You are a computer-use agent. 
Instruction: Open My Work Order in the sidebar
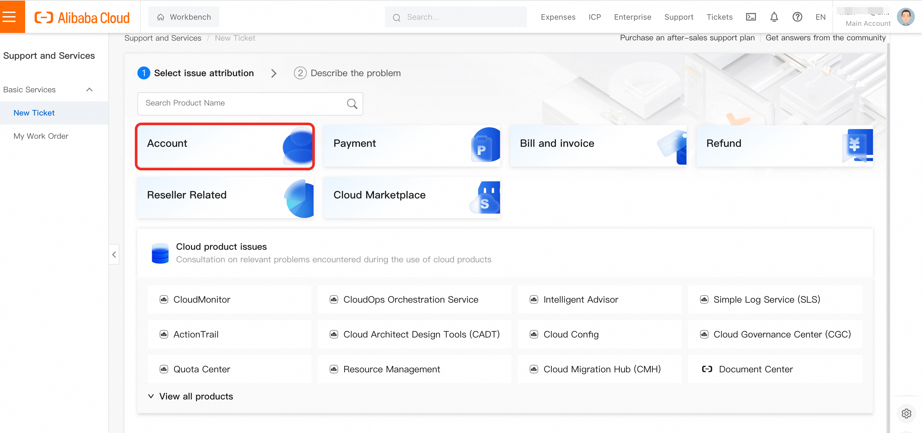[x=41, y=136]
